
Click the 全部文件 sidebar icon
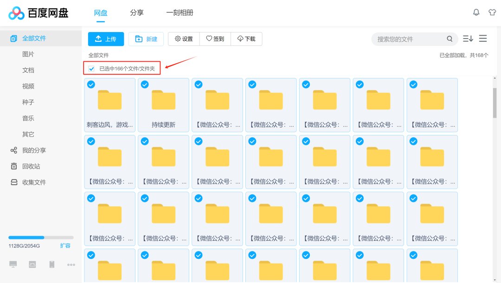pos(13,39)
